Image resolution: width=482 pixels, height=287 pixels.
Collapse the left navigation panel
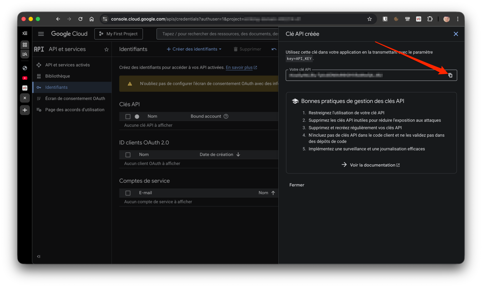pos(39,257)
